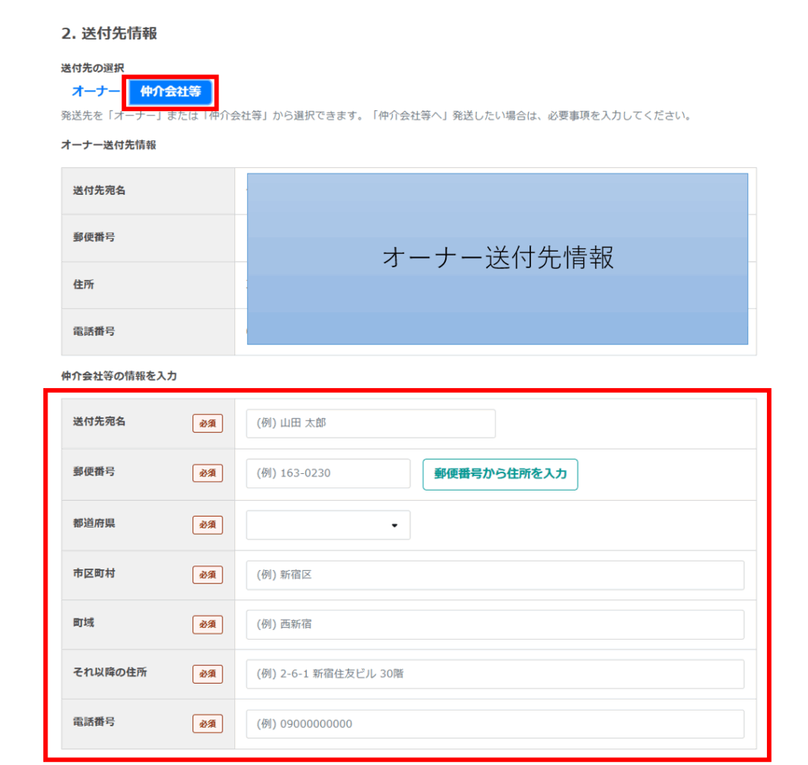
Task: Click the blue オーナー送付先情報 overlay box
Action: [x=497, y=259]
